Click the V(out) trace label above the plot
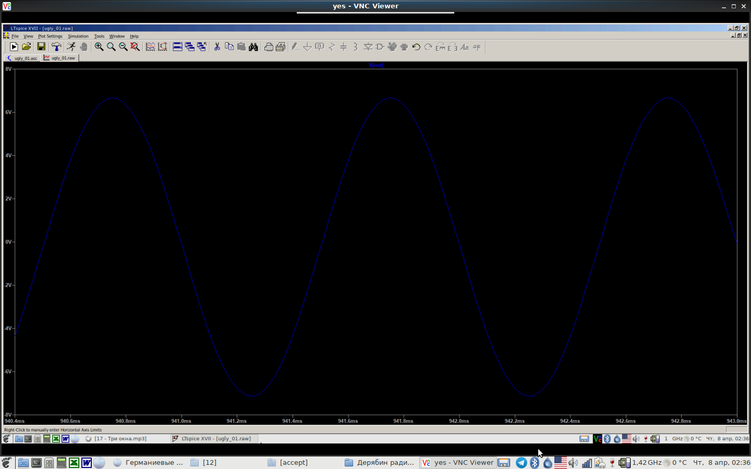Image resolution: width=751 pixels, height=469 pixels. pyautogui.click(x=375, y=65)
